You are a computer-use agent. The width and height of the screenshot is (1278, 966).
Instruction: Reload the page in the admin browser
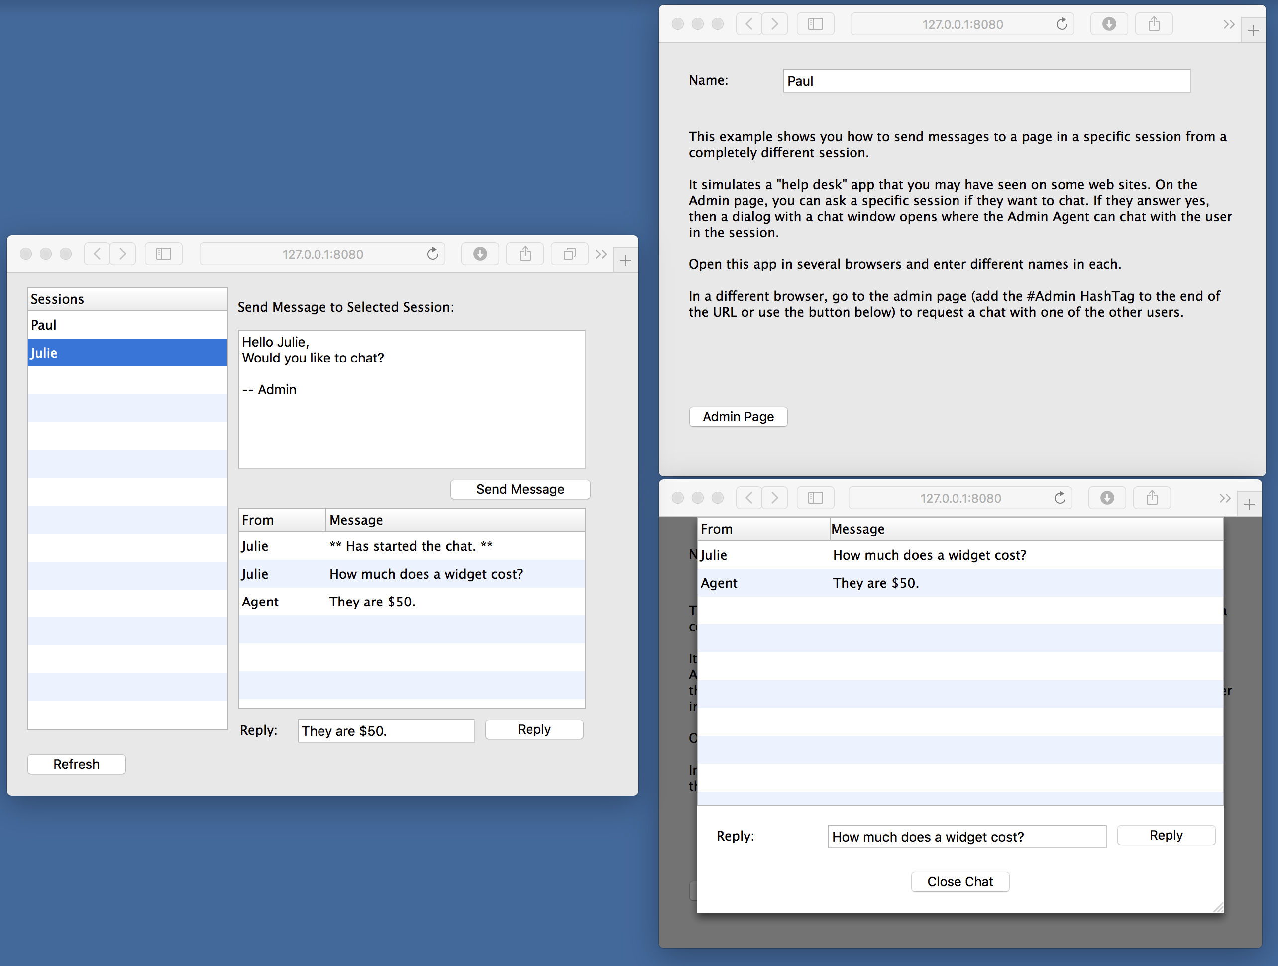pyautogui.click(x=1062, y=24)
